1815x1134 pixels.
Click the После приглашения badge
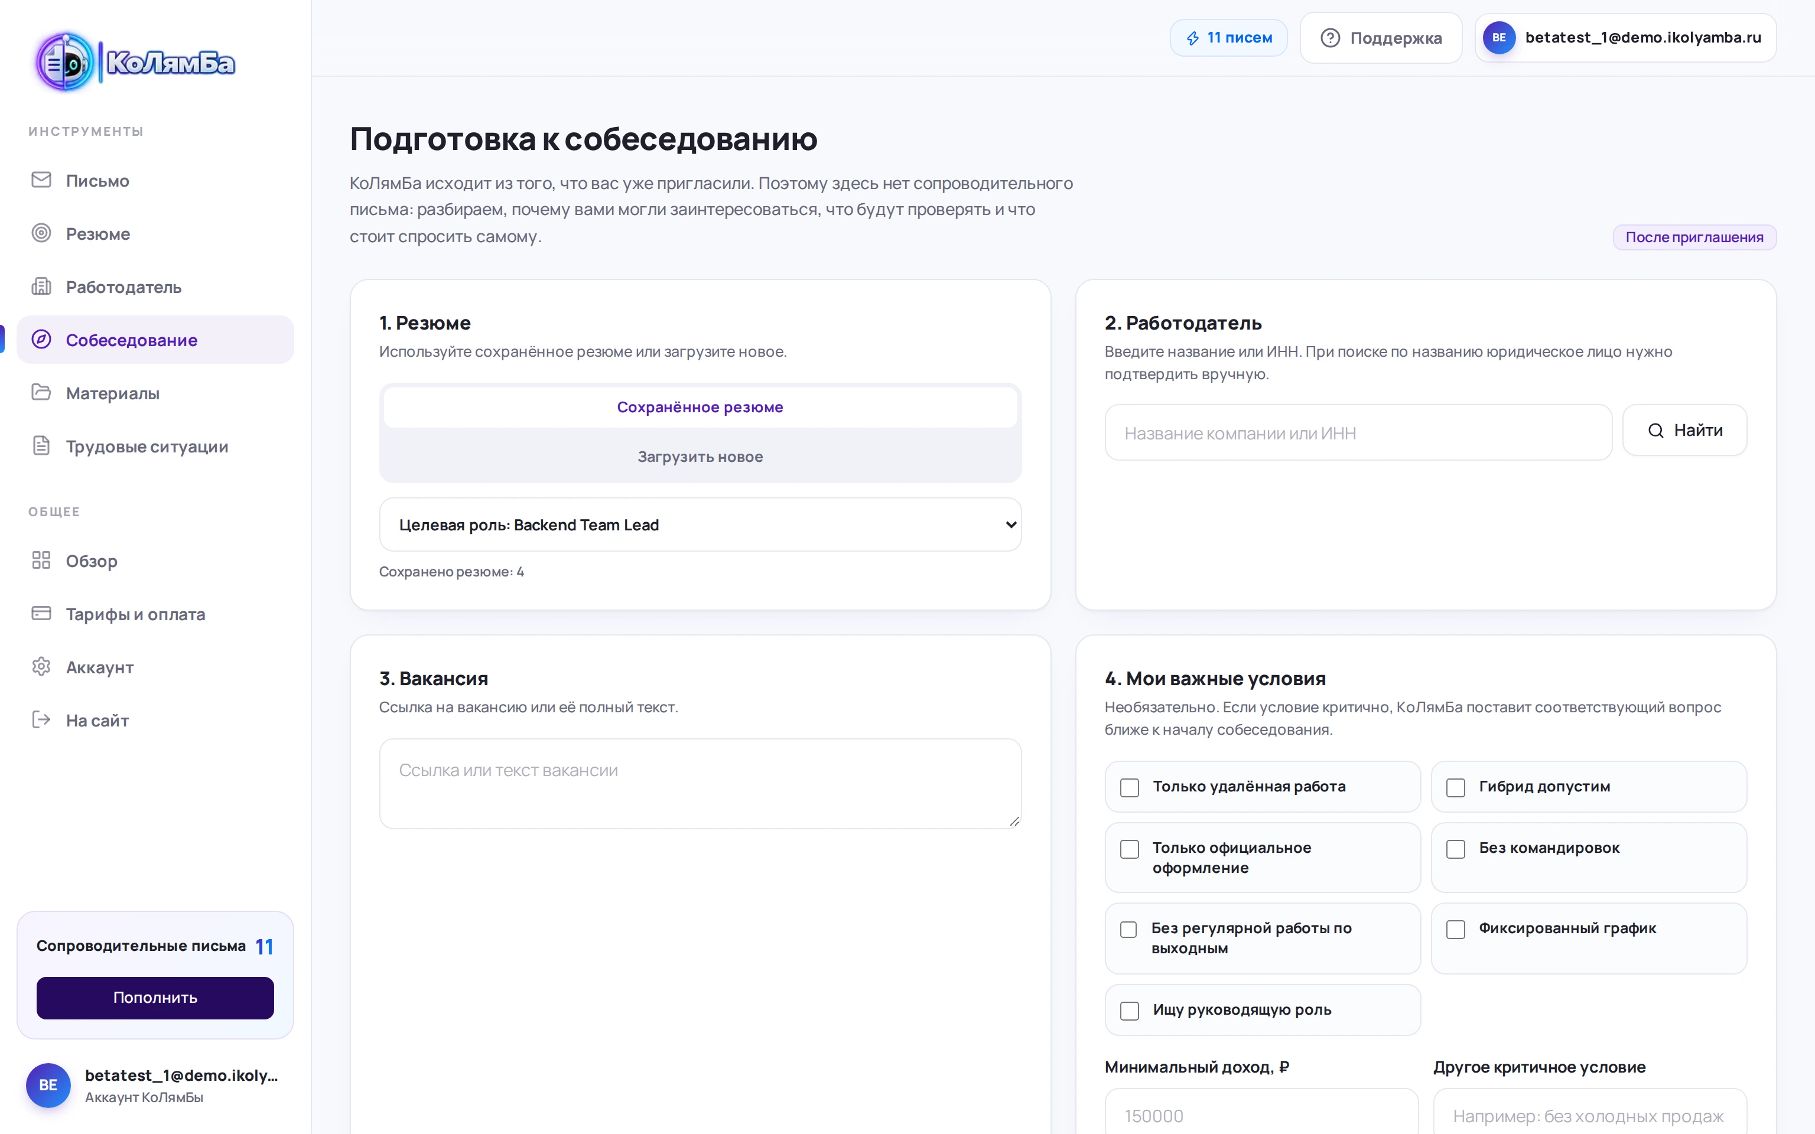[1694, 237]
